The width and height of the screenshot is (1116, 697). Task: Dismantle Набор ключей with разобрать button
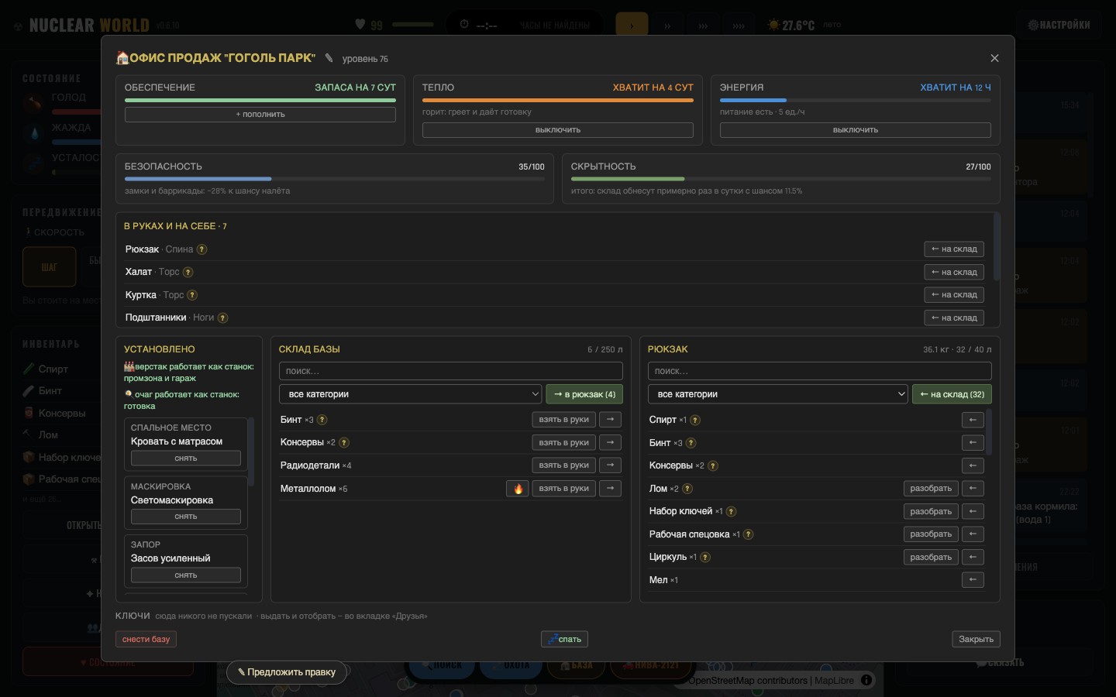[931, 511]
